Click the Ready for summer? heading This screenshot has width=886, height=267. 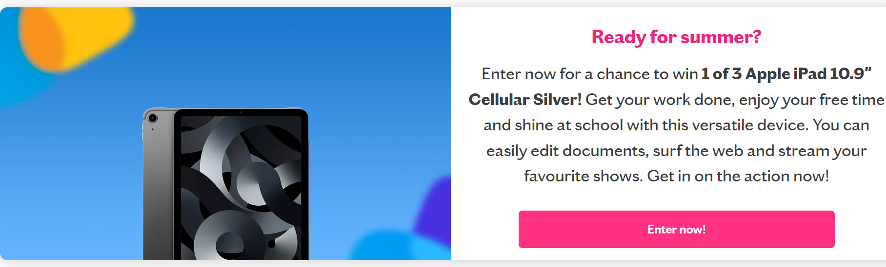676,37
